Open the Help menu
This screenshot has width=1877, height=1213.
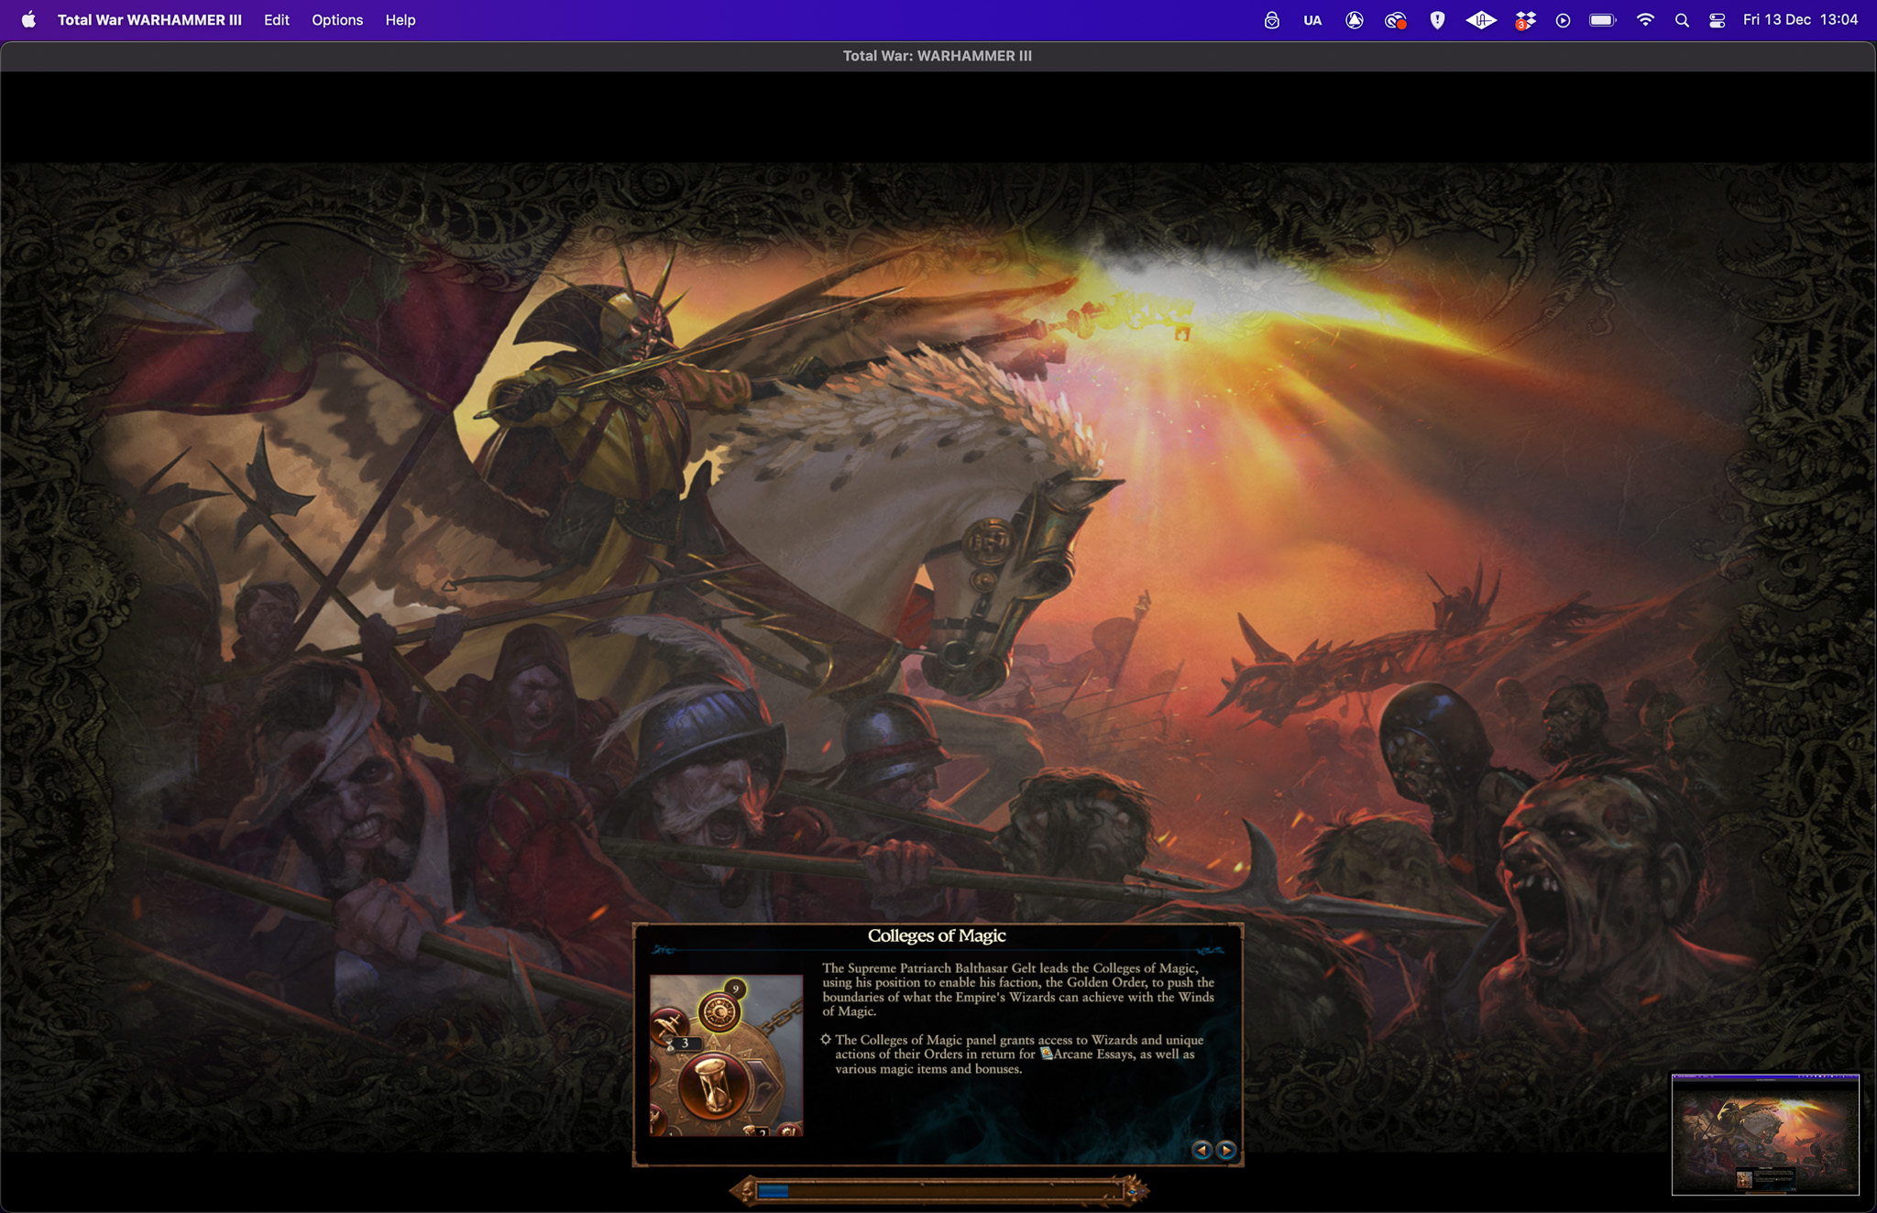click(x=400, y=20)
